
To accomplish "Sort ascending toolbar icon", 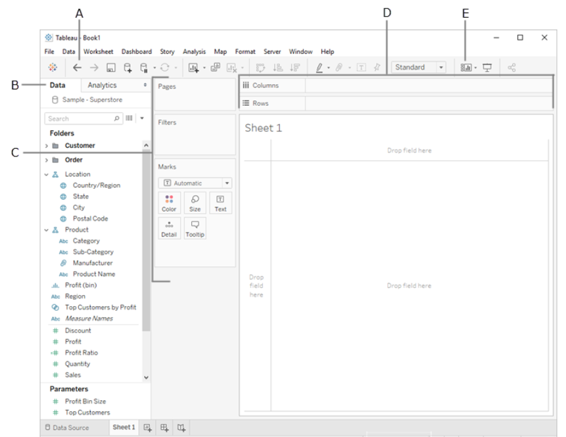I will click(277, 68).
